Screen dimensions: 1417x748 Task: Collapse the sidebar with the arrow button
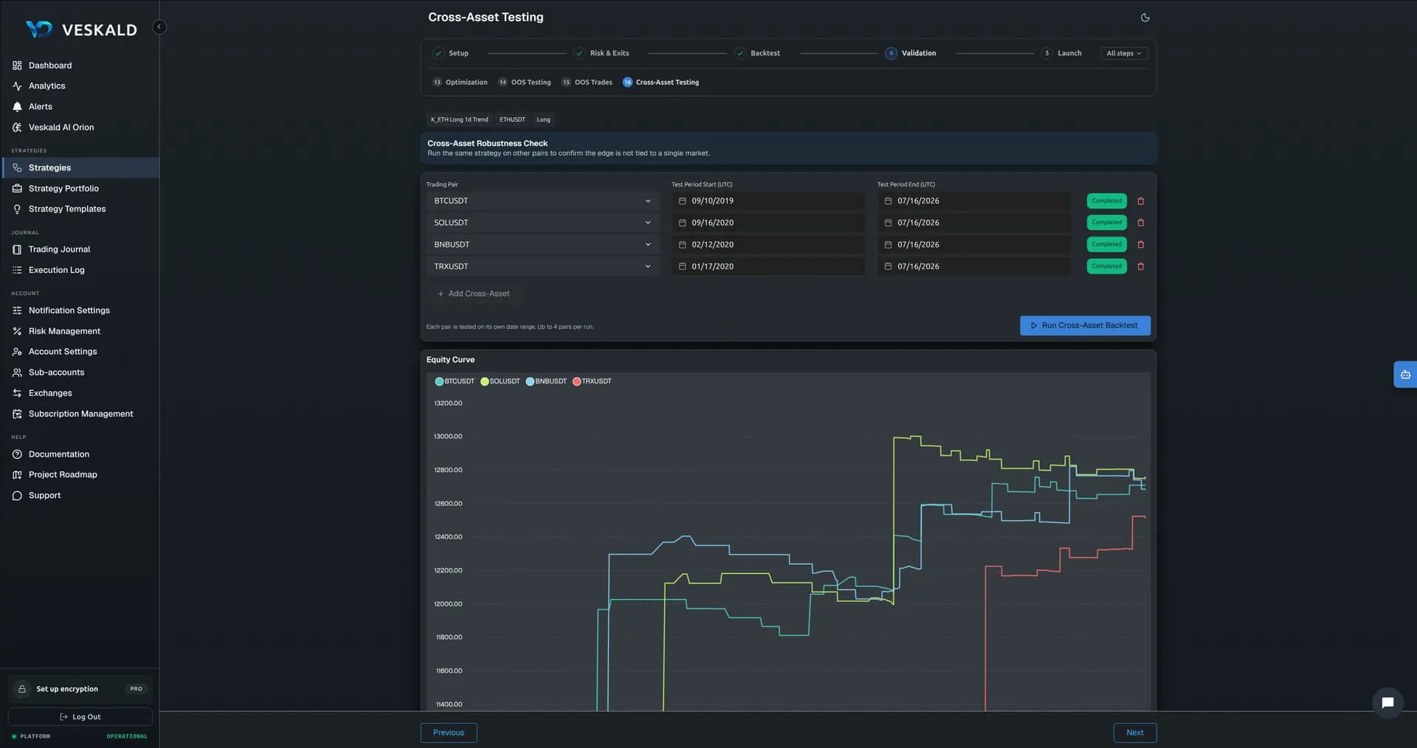[x=159, y=27]
